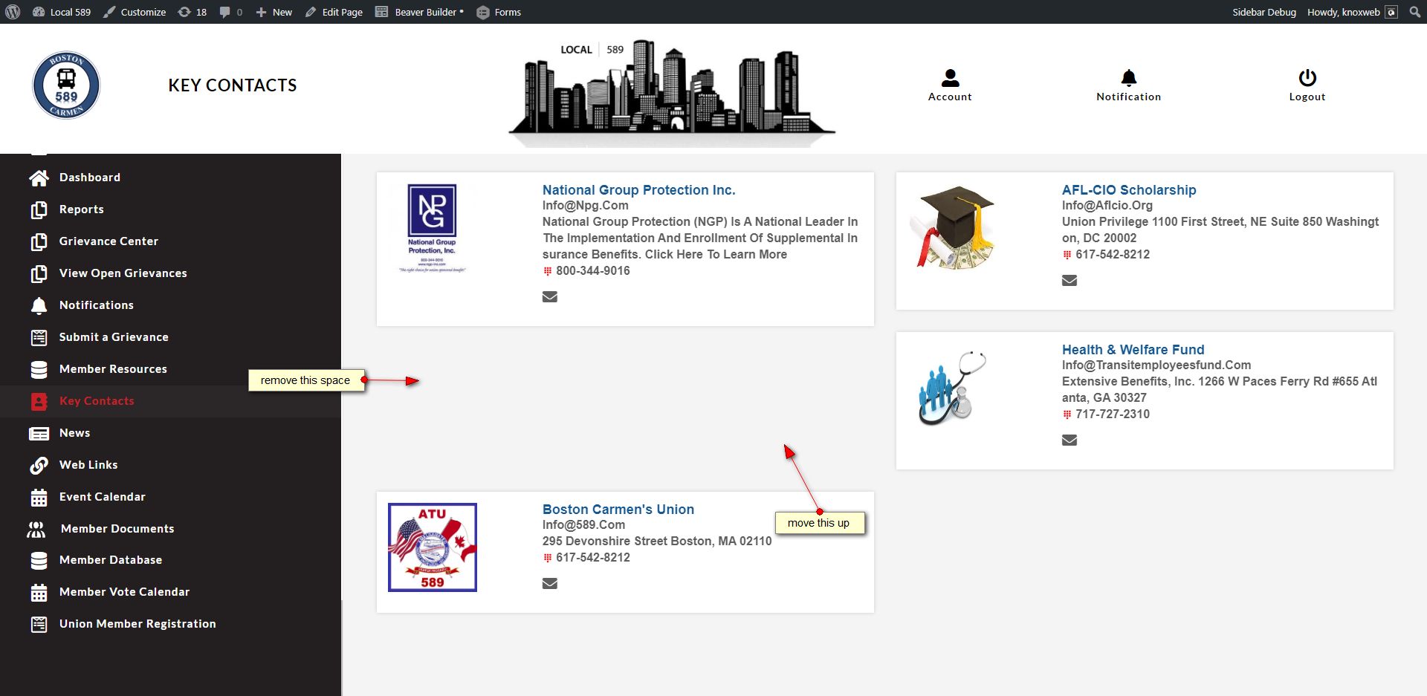Open National Group Protection Inc. title link
This screenshot has height=696, width=1427.
tap(638, 190)
